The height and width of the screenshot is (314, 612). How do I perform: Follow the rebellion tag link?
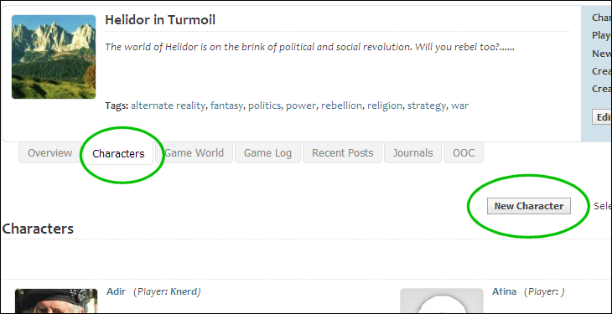coord(341,106)
